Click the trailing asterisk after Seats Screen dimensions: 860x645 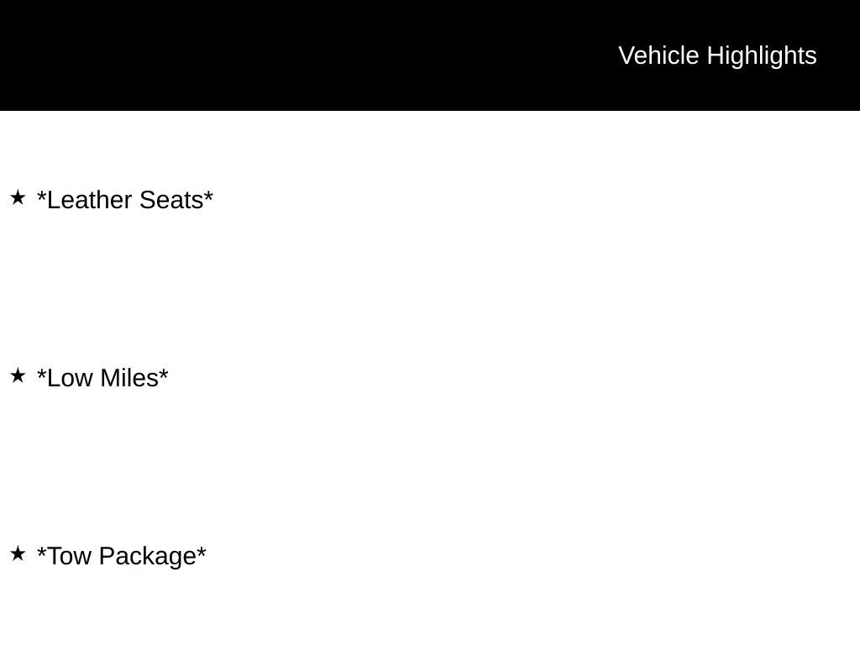pyautogui.click(x=208, y=194)
